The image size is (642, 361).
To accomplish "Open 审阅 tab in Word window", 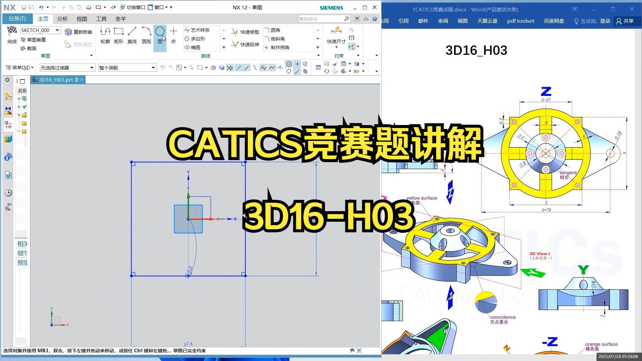I will pyautogui.click(x=443, y=21).
